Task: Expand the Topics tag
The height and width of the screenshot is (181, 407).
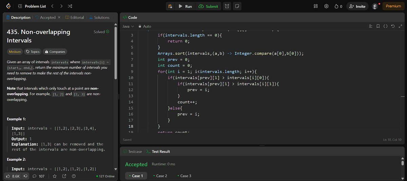Action: [x=33, y=52]
